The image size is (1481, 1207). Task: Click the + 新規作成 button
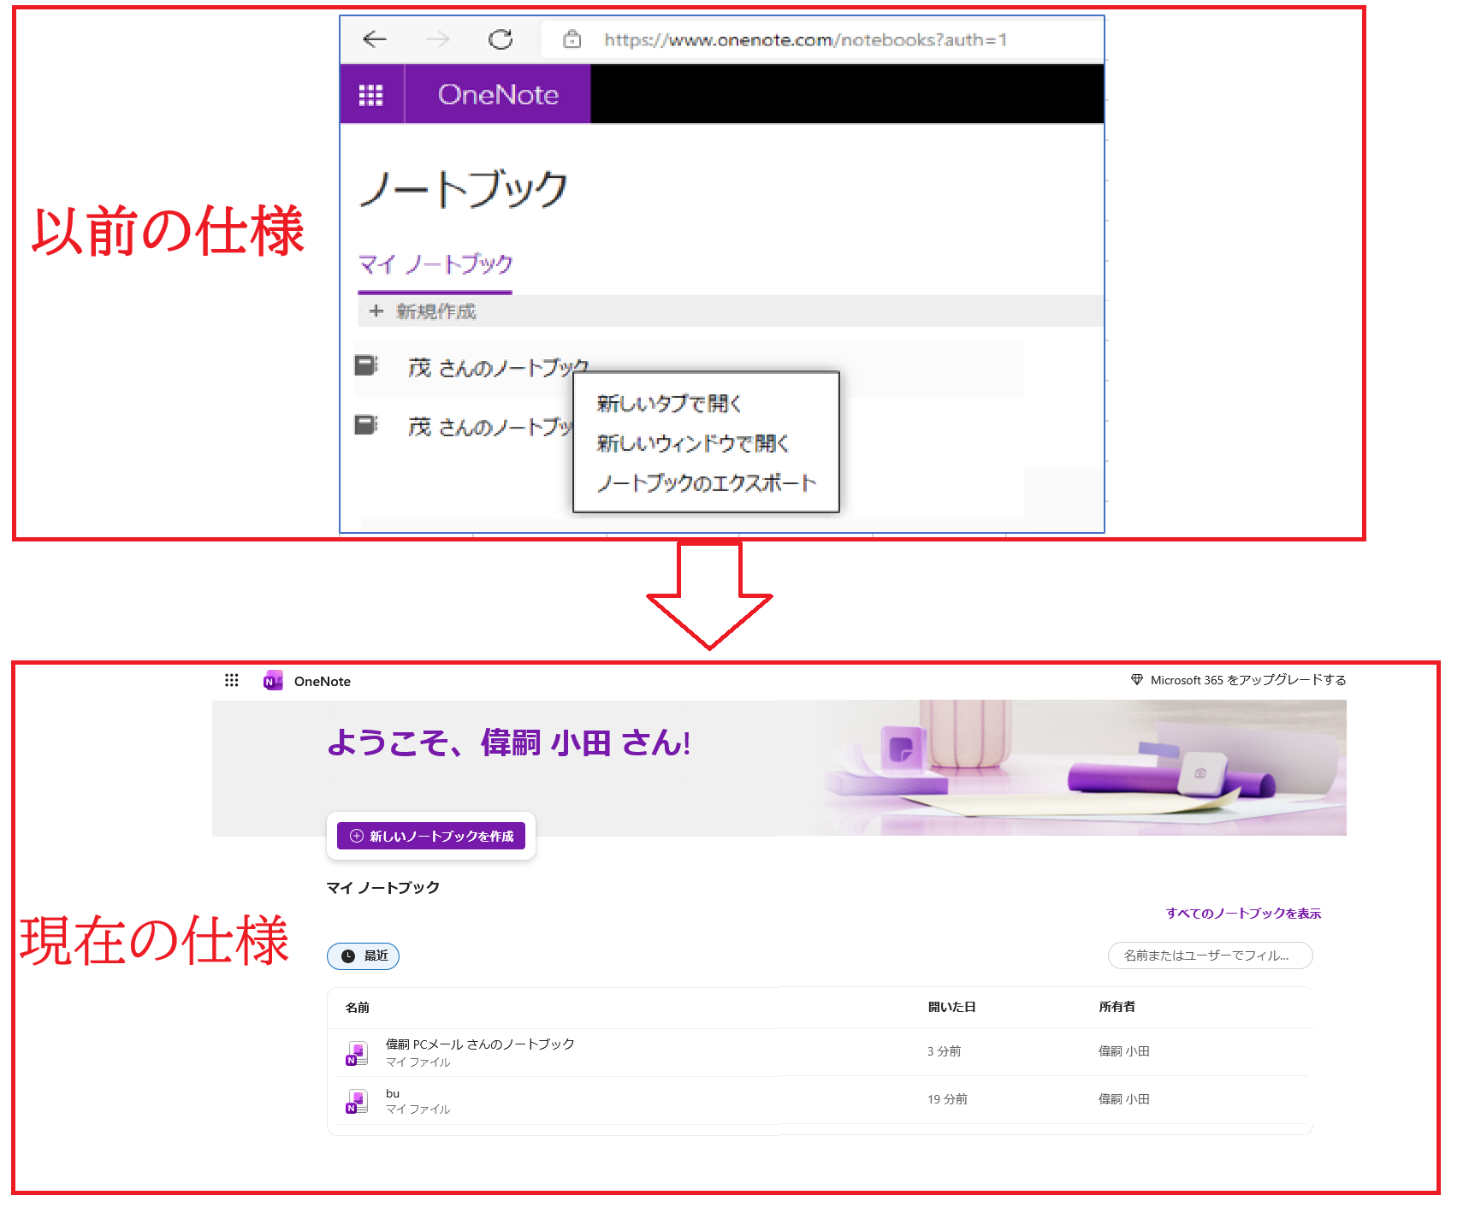[423, 311]
